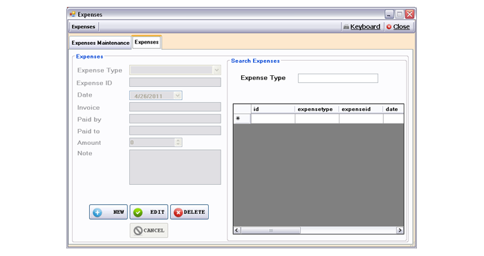484x256 pixels.
Task: Expand the Expense Type dropdown
Action: 216,70
